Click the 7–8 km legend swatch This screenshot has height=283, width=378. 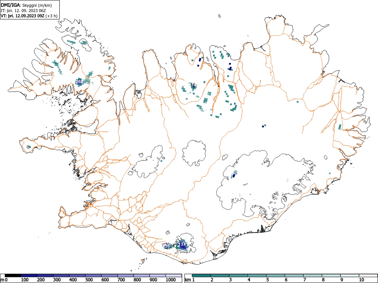pos(313,275)
